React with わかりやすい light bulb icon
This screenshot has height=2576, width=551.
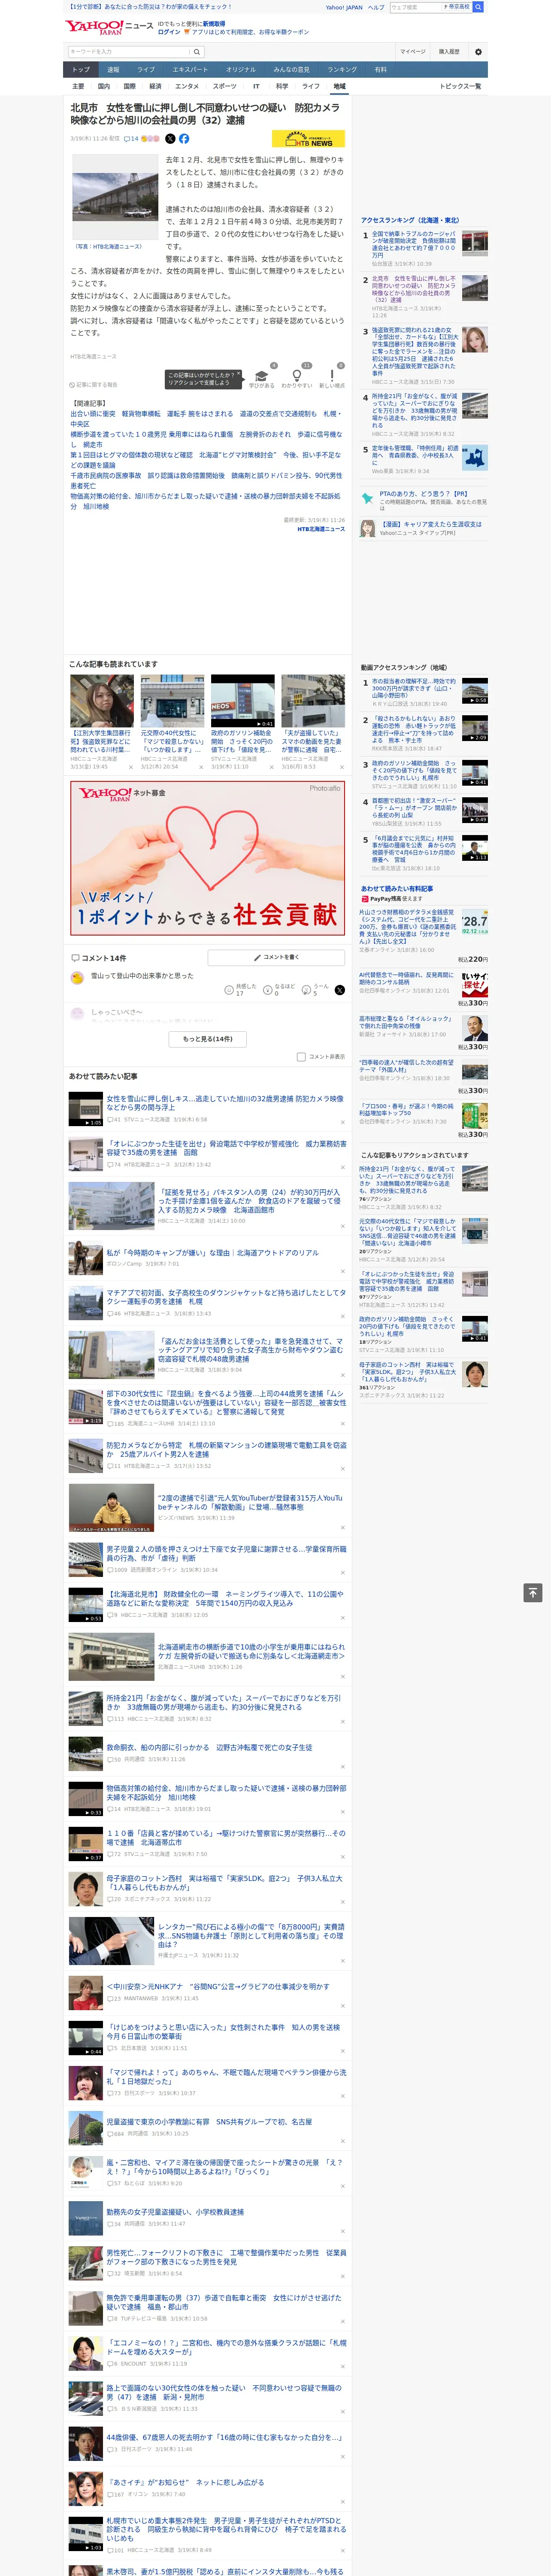click(296, 377)
